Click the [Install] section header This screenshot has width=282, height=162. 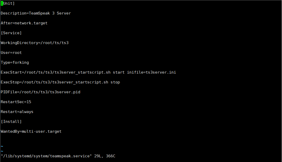click(11, 122)
